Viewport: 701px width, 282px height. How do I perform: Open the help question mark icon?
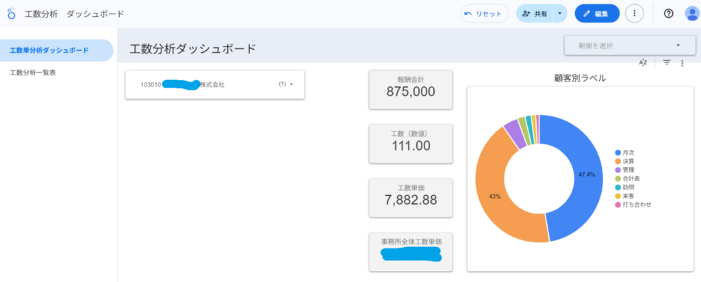click(669, 14)
